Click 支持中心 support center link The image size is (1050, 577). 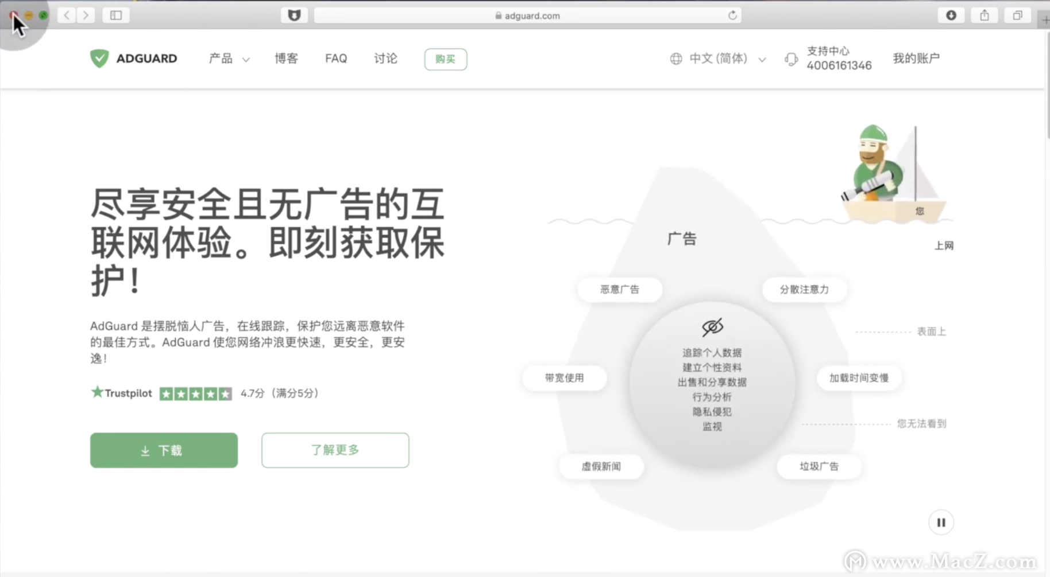[828, 51]
